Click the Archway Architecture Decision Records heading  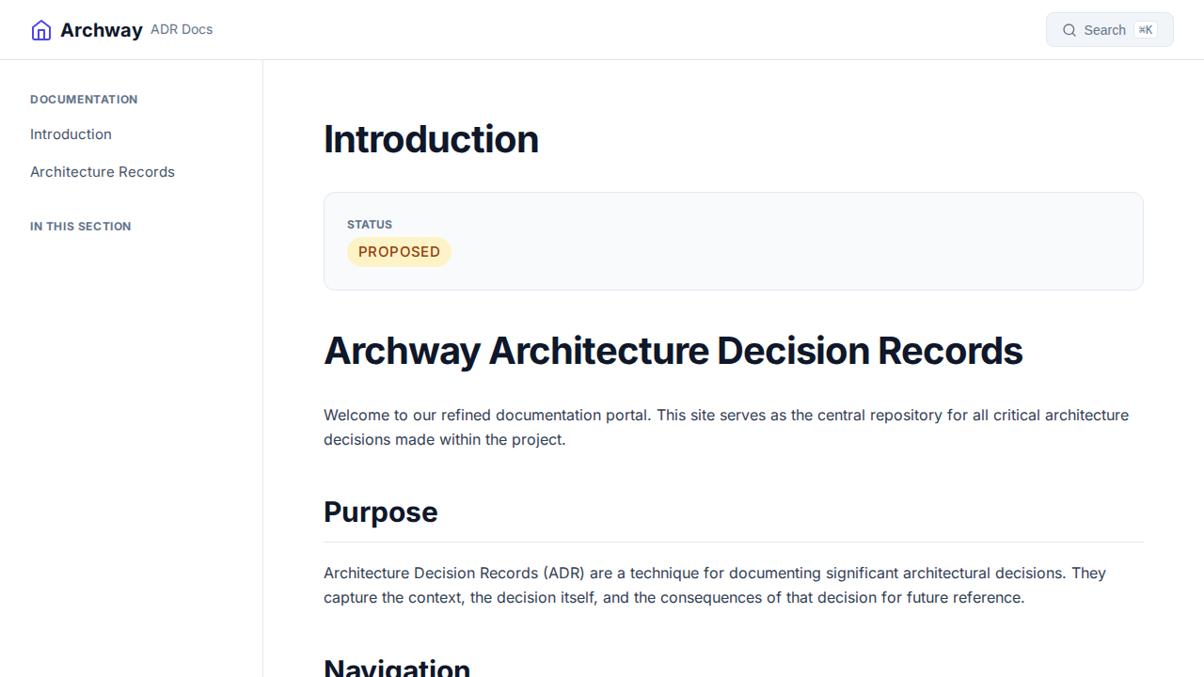pyautogui.click(x=673, y=350)
